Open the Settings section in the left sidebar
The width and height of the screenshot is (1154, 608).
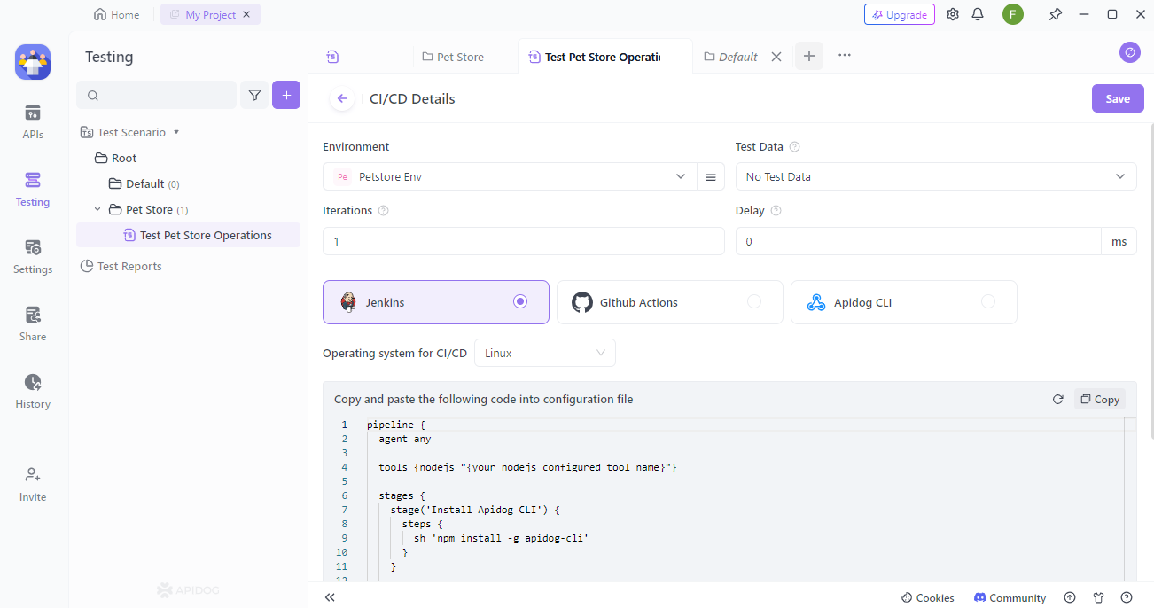pyautogui.click(x=33, y=257)
